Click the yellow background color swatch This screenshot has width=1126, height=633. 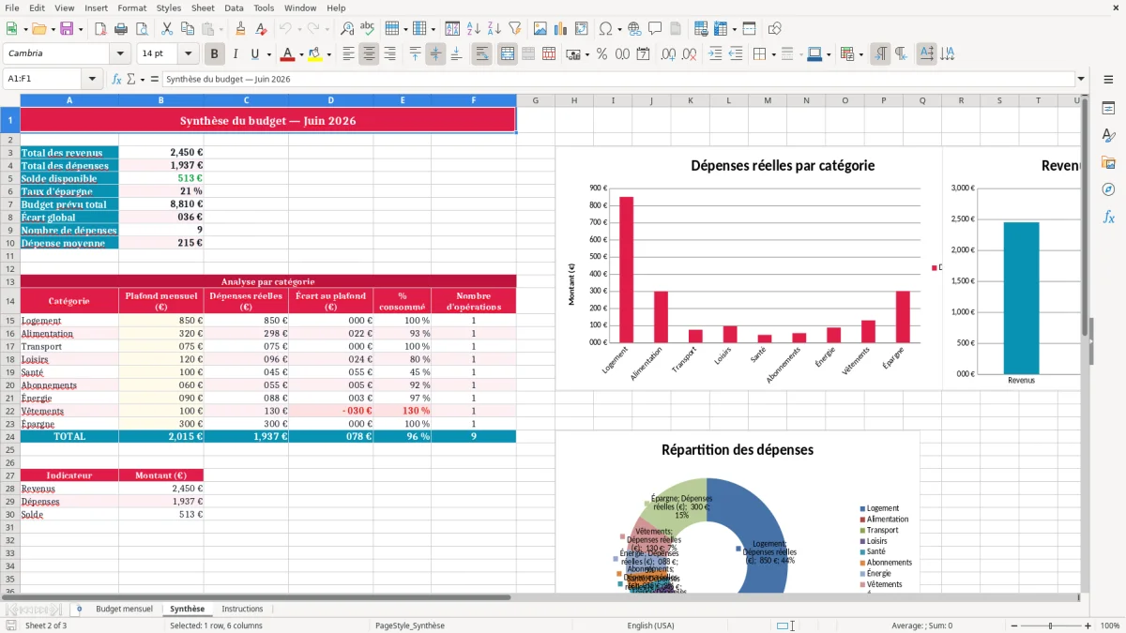(x=316, y=54)
